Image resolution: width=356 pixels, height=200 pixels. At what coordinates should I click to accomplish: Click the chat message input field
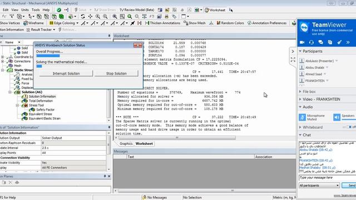point(327,178)
